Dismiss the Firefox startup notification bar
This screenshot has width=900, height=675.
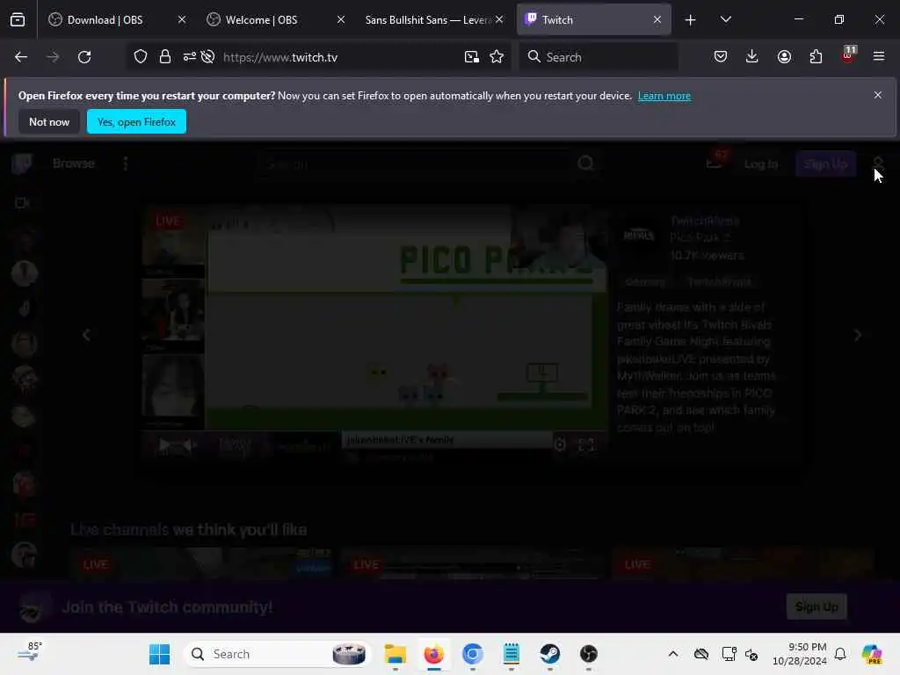[x=878, y=95]
